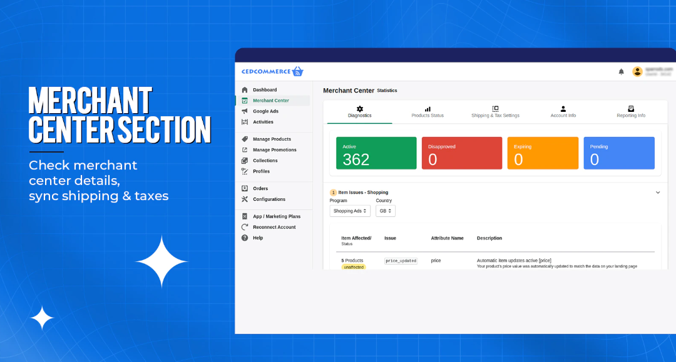Click the Reconnect Account refresh icon
676x362 pixels.
pos(245,228)
